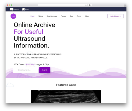Expand the More menu
Viewport: 132px width, 111px height.
pyautogui.click(x=87, y=16)
